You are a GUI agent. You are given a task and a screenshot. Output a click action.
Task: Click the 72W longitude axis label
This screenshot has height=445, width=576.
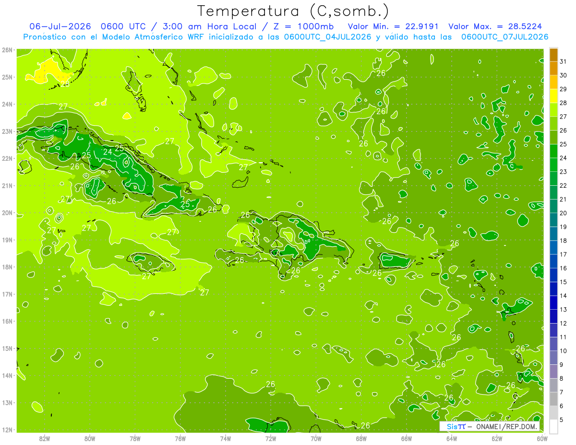point(271,438)
